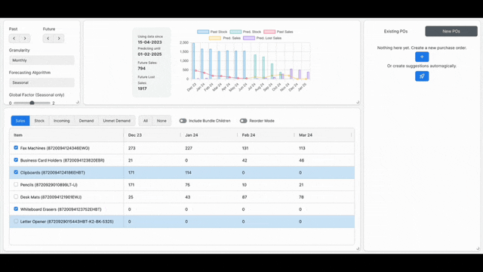Click the All selection button

point(146,121)
